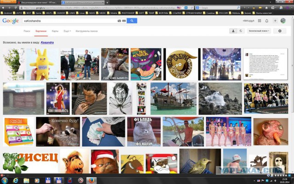
Task: Open pirate ship image result
Action: click(x=174, y=98)
